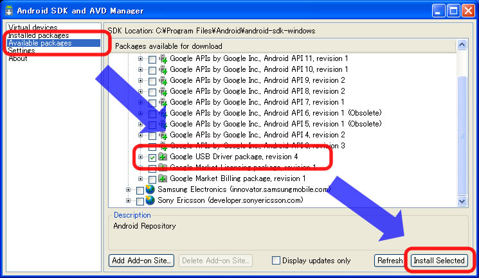Select Google APIs API 6 Obsolete row
This screenshot has height=278, width=479.
click(276, 113)
